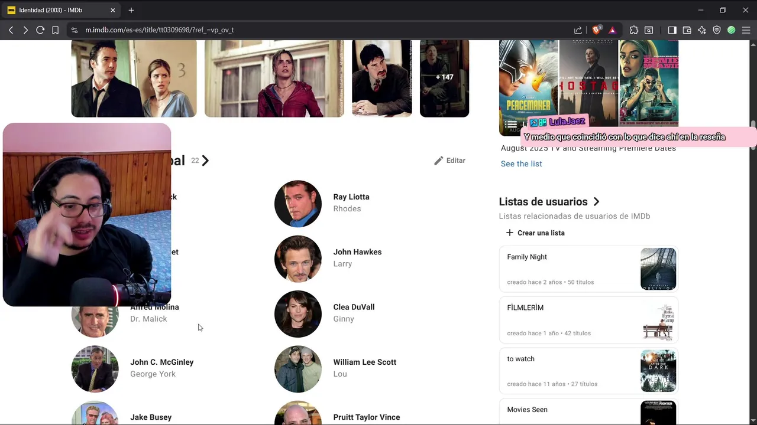Image resolution: width=757 pixels, height=425 pixels.
Task: Open Brave Shields panel
Action: [596, 30]
